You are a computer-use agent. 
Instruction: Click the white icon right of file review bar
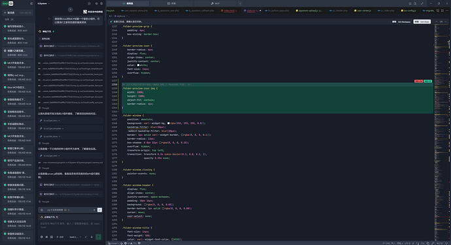click(x=99, y=210)
